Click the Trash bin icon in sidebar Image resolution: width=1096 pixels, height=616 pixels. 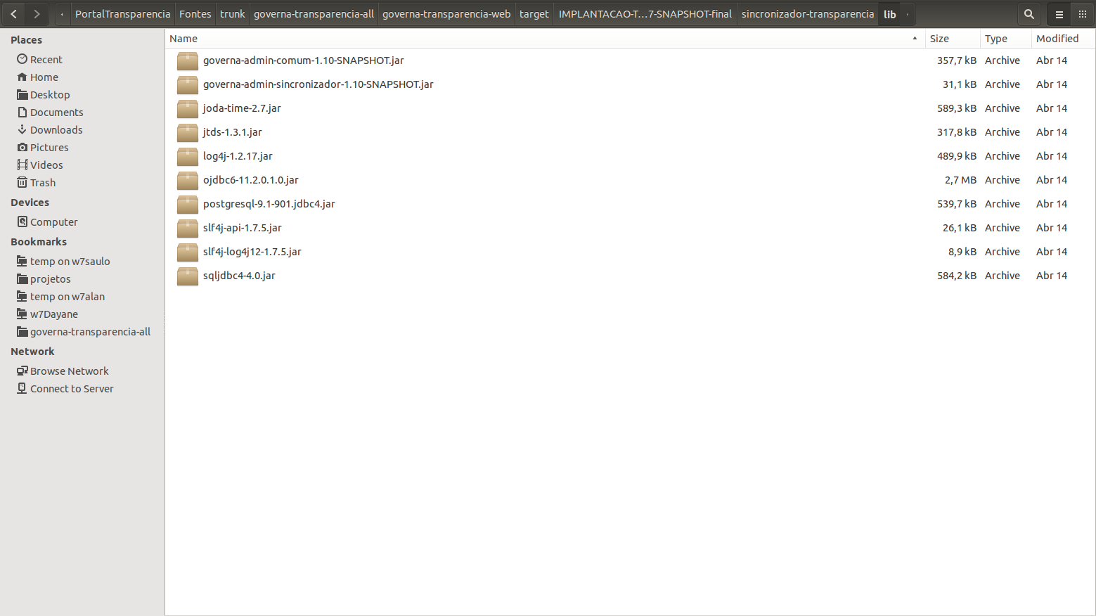22,182
